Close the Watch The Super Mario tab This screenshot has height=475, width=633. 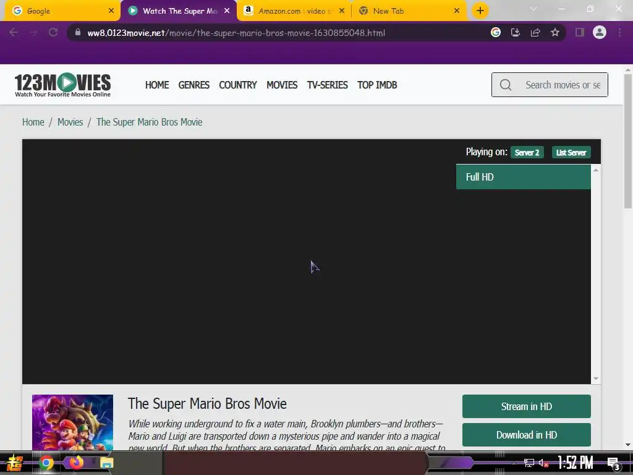227,11
